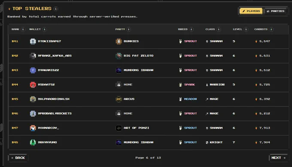292x167 pixels.
Task: Click the Knight class icon in row #48
Action: coord(207,143)
